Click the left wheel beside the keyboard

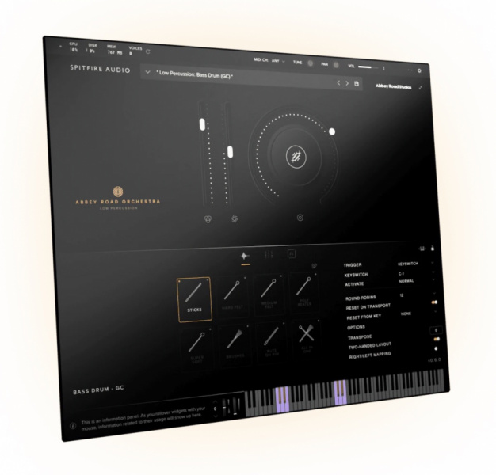pos(226,407)
